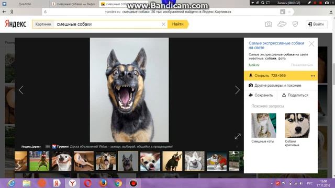
Task: Click Bandicam camera screenshot icon
Action: pyautogui.click(x=327, y=3)
